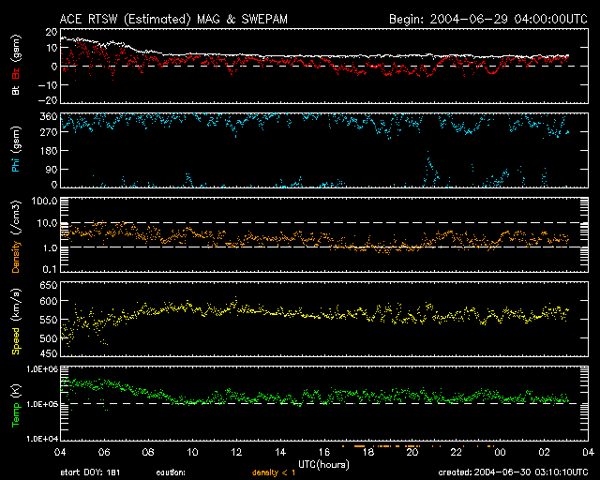Click the start DOY: 181 text
Screen dimensions: 600x480
pos(89,472)
